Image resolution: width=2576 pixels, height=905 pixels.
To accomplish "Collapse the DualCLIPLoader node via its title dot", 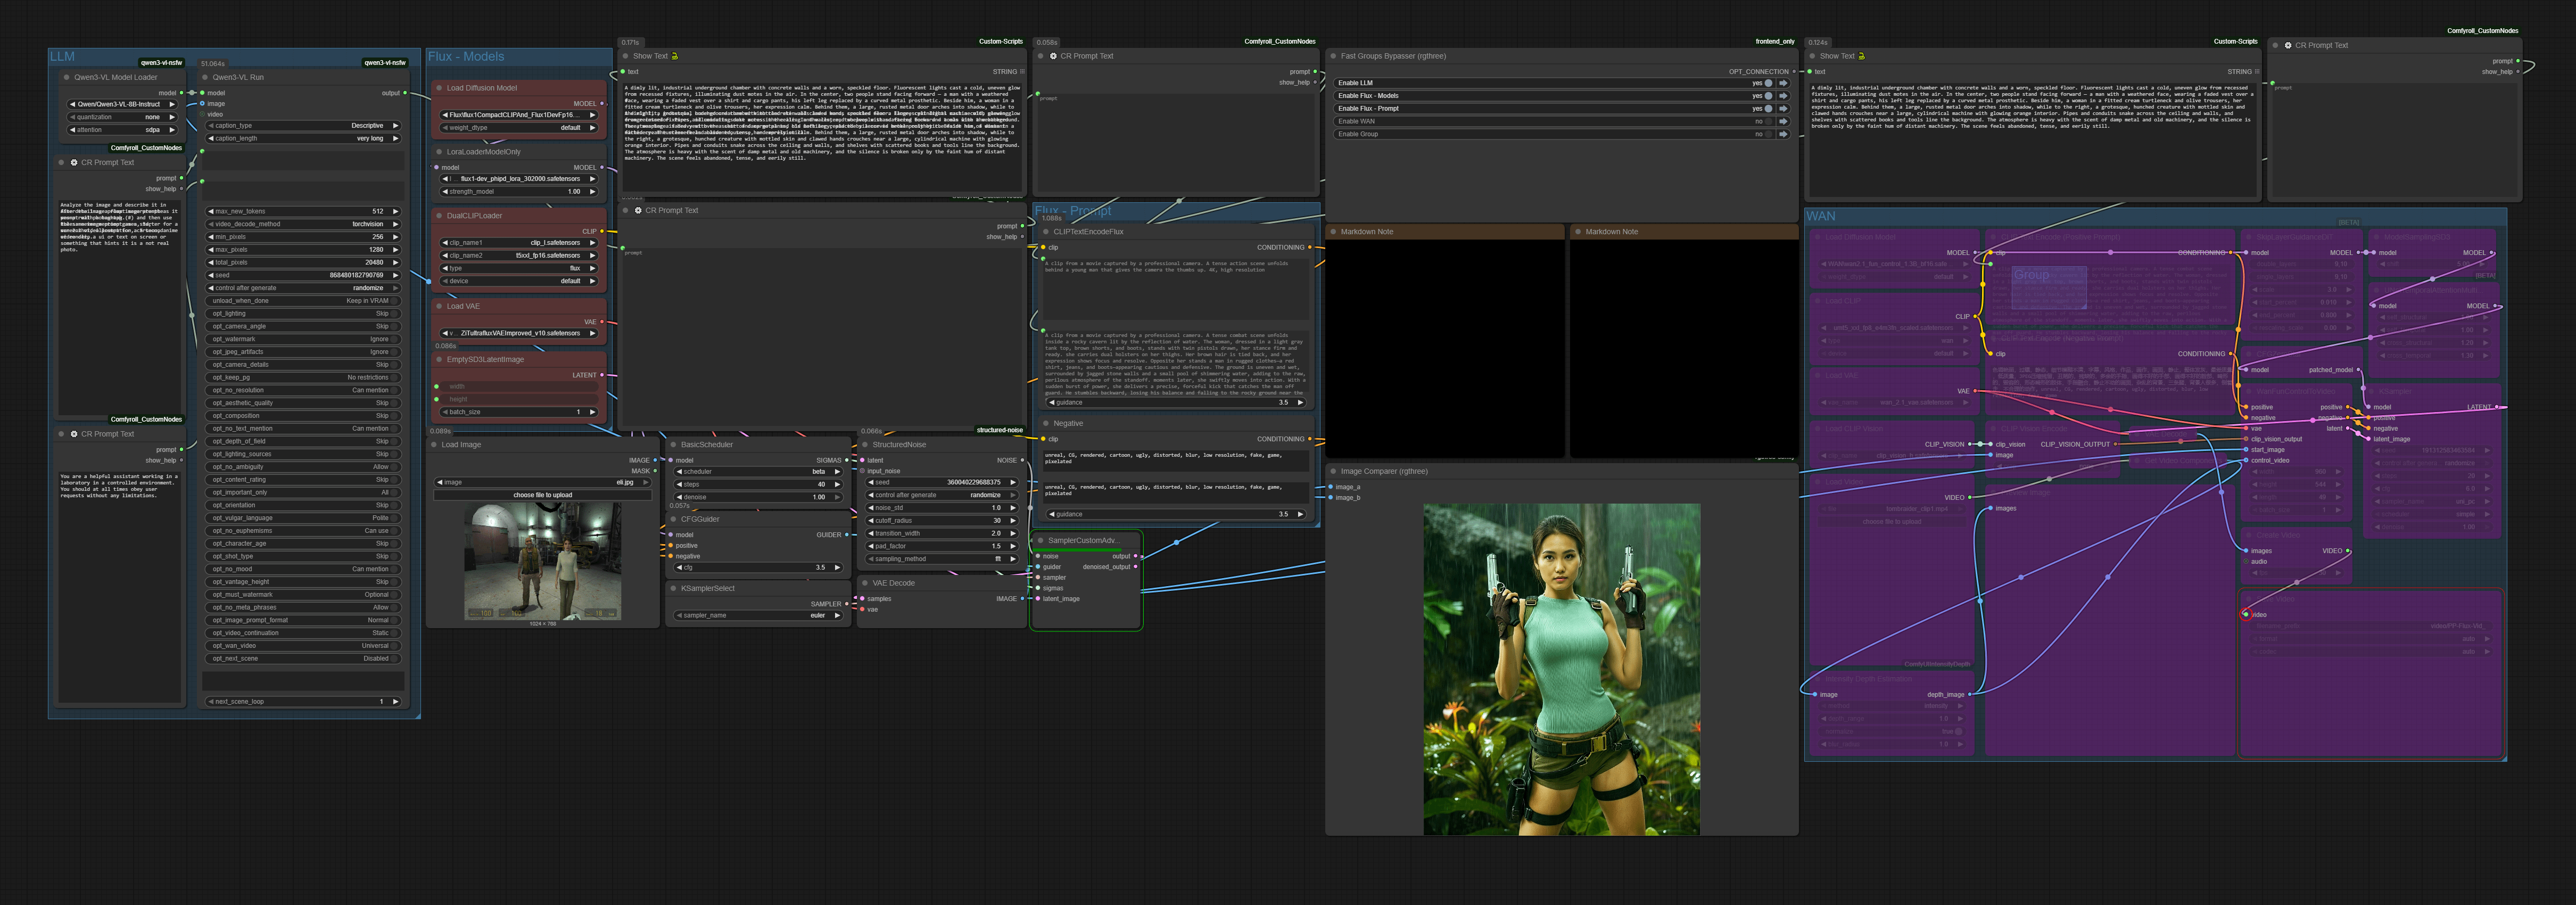I will pyautogui.click(x=439, y=216).
